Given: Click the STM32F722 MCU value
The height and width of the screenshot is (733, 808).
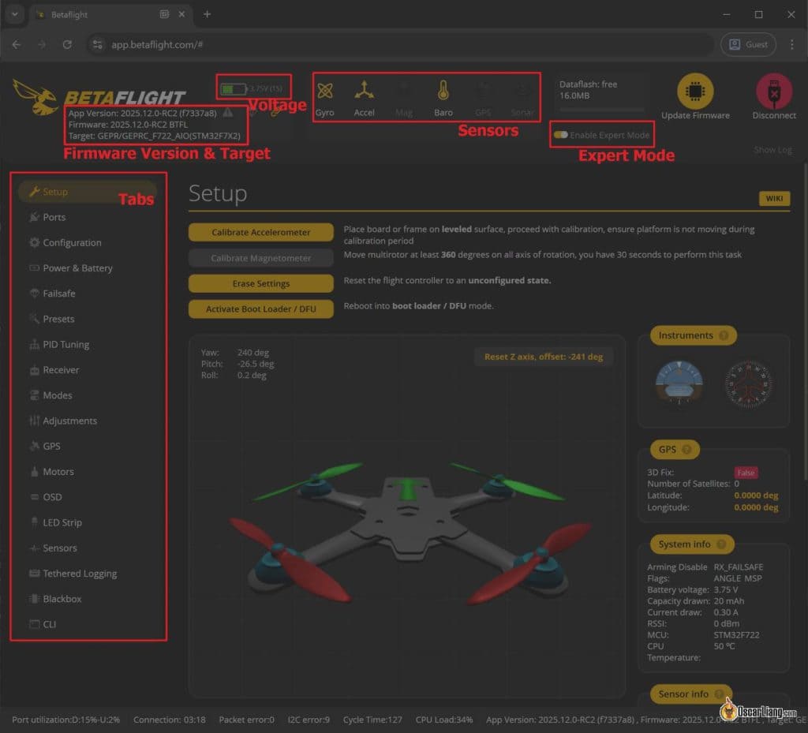Looking at the screenshot, I should coord(736,634).
